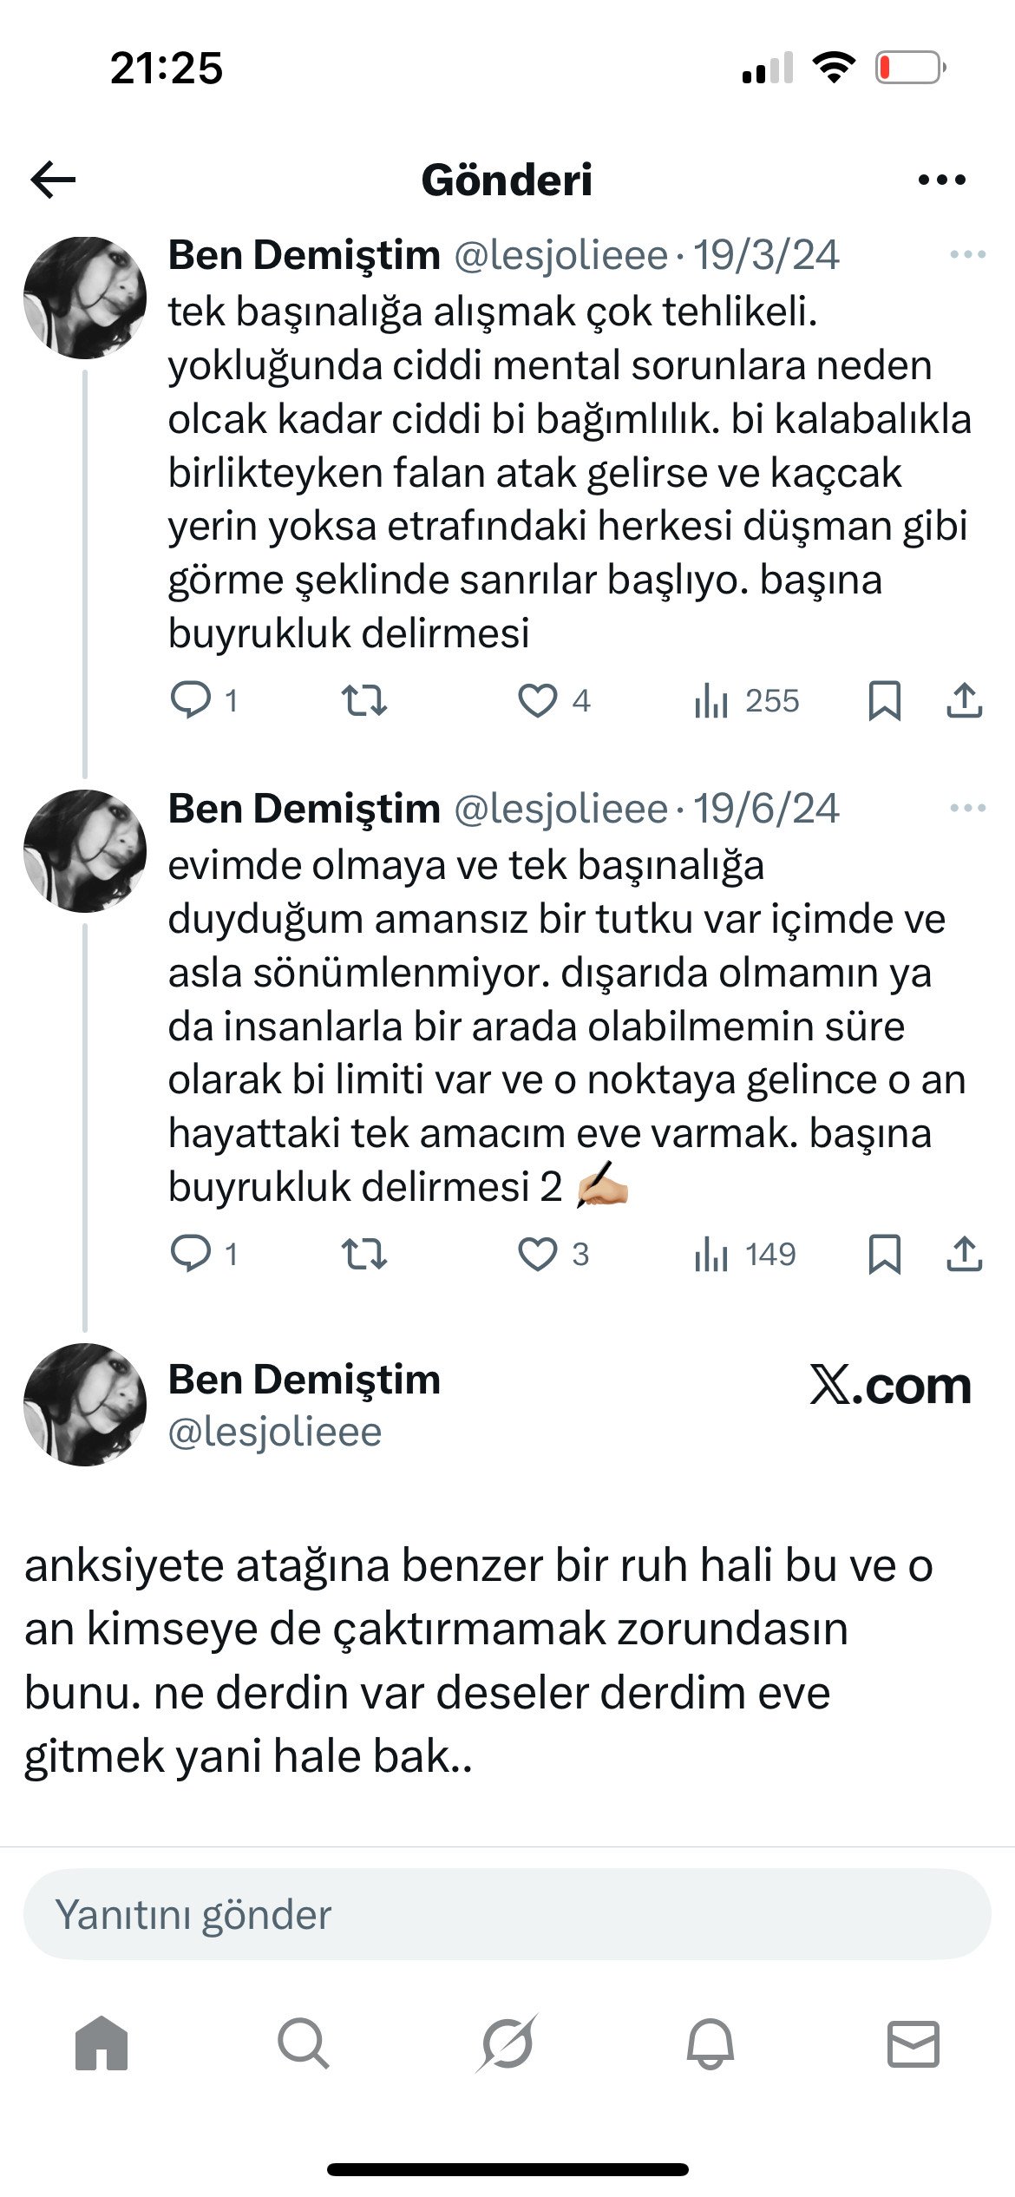Repost the 19/3/24 tweet
1015x2197 pixels.
coord(363,700)
